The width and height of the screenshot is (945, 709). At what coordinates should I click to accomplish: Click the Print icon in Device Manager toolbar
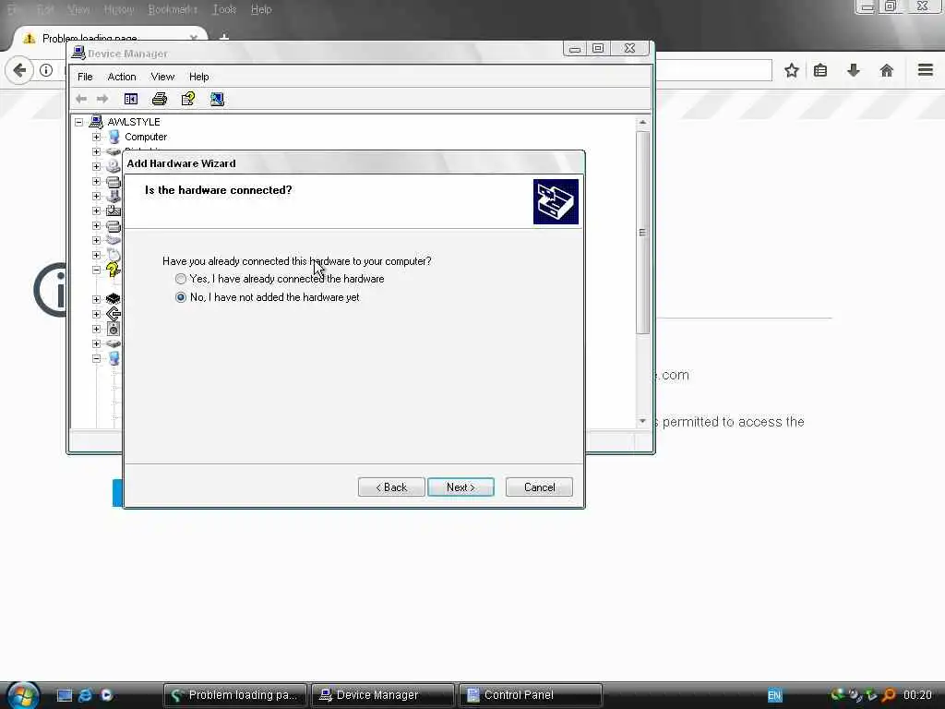[x=159, y=99]
